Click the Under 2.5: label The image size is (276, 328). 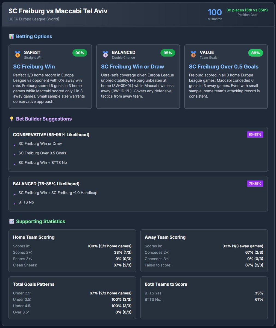click(22, 293)
